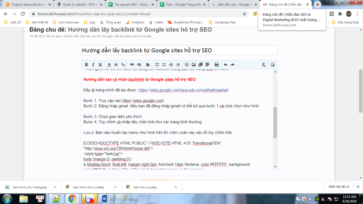Image resolution: width=363 pixels, height=204 pixels.
Task: Insert an image into the post
Action: click(x=194, y=65)
